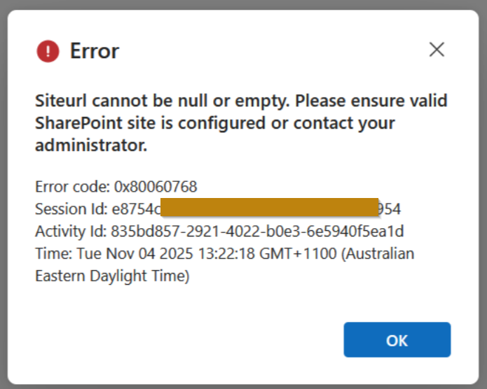This screenshot has width=487, height=389.
Task: Click the Activity Id value starting 835bd857
Action: click(257, 232)
